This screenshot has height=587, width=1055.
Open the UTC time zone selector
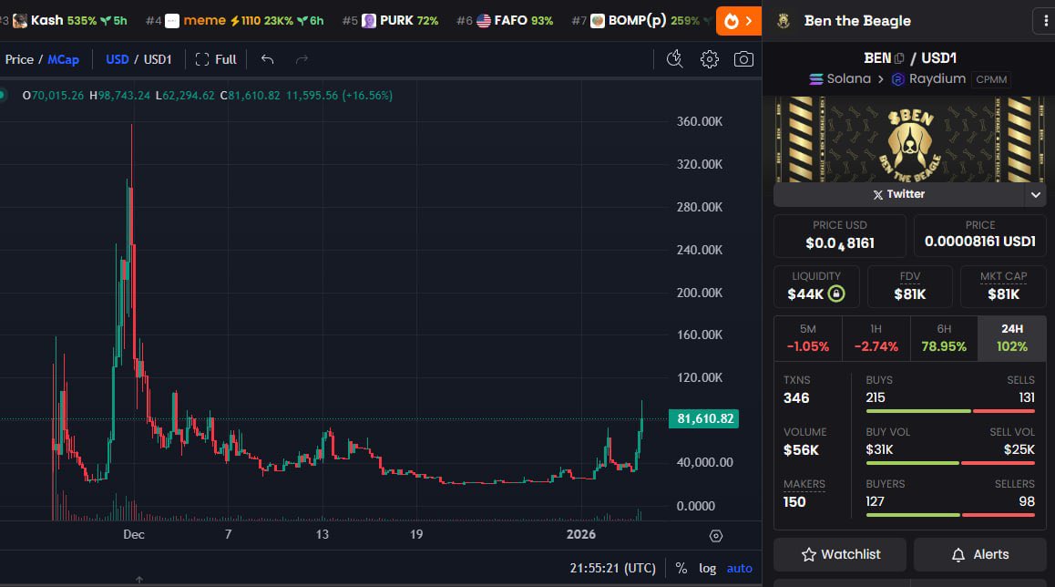pyautogui.click(x=612, y=568)
